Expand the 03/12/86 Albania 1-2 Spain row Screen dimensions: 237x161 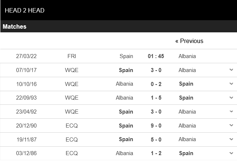(231, 153)
